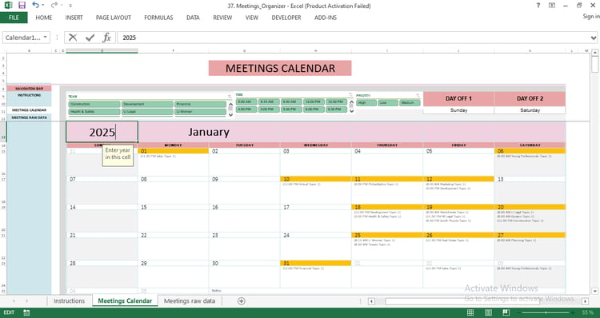This screenshot has width=600, height=318.
Task: Click the Redo arrow icon
Action: click(x=54, y=5)
